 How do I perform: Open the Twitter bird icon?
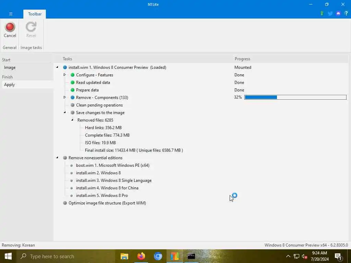click(330, 13)
